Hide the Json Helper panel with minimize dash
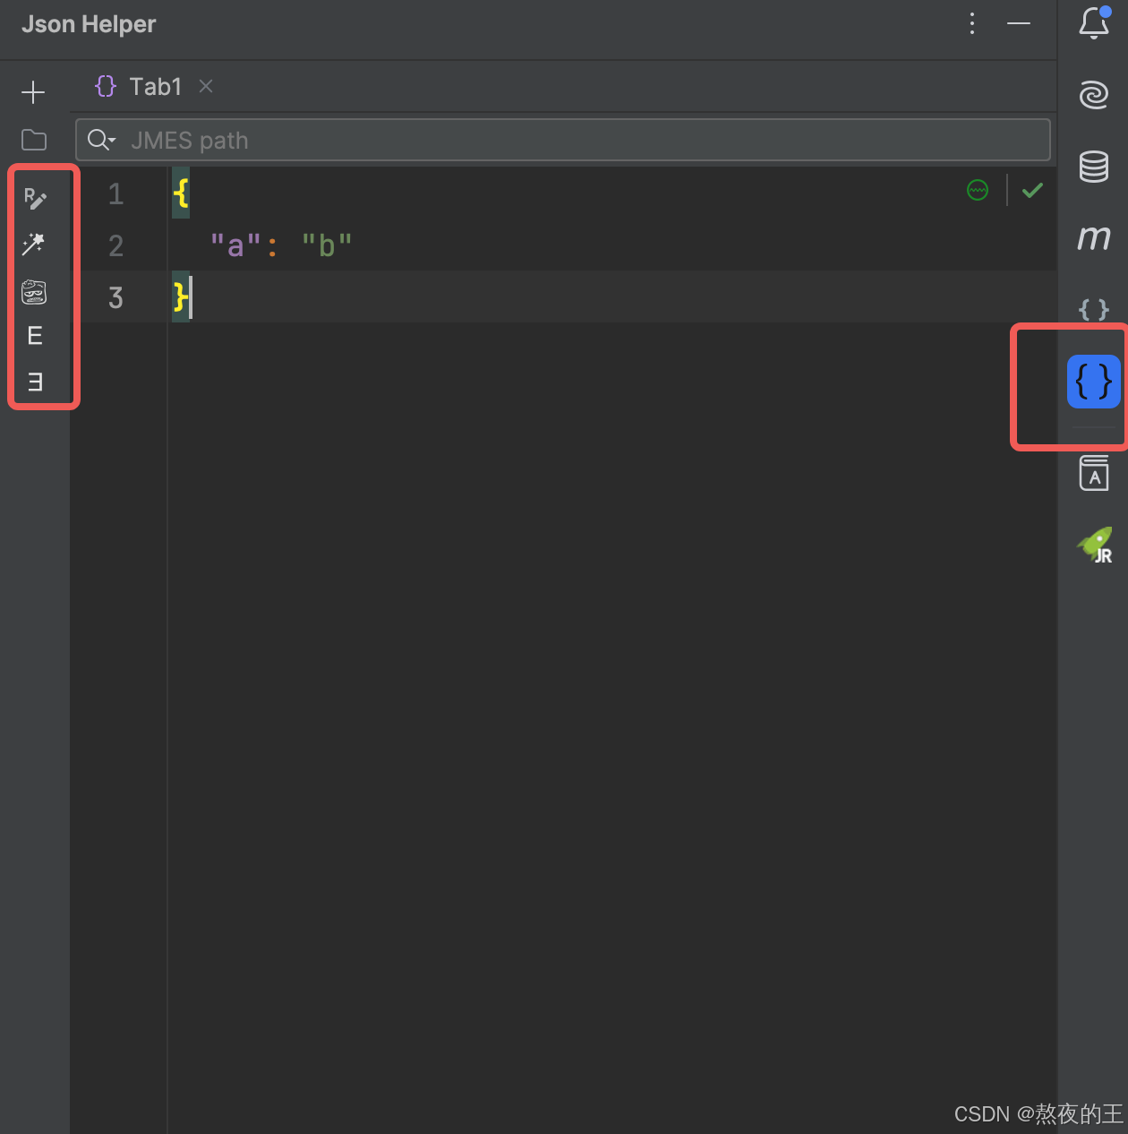1128x1134 pixels. 1019,24
